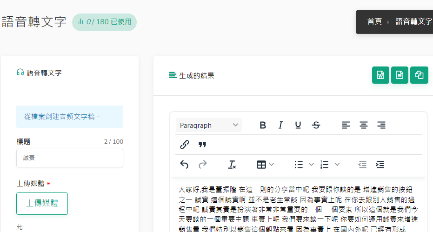Focus the 標題 input field

pos(70,158)
